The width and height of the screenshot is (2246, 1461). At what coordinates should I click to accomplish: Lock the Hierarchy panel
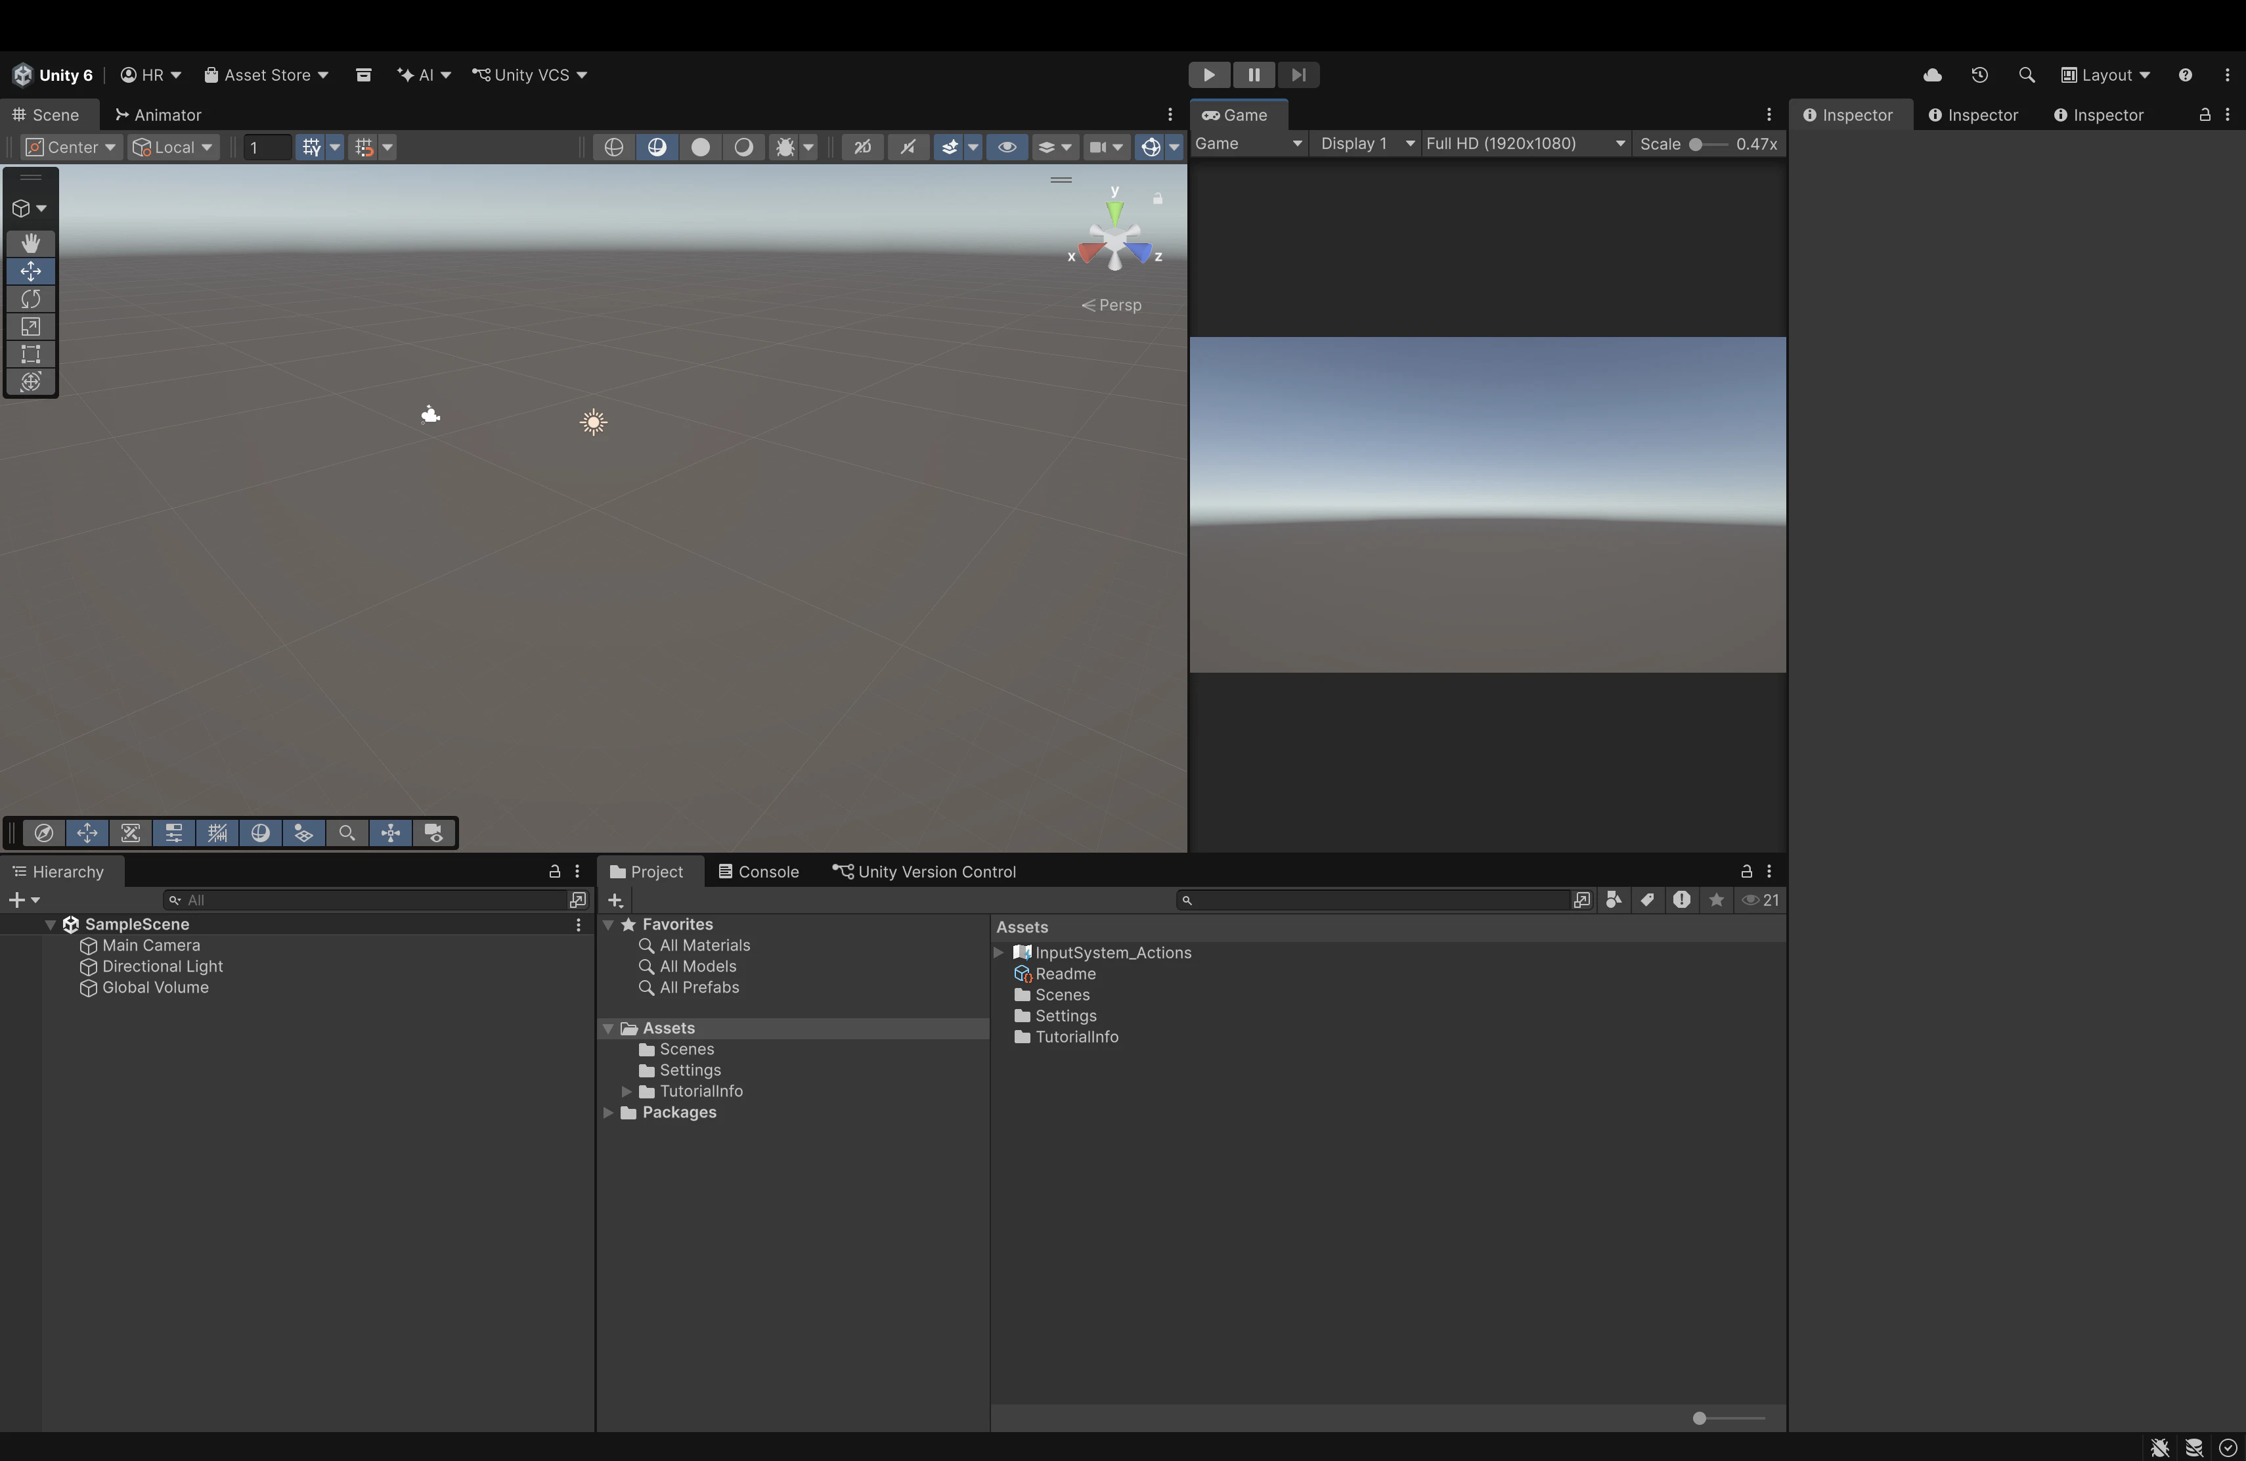(x=555, y=871)
